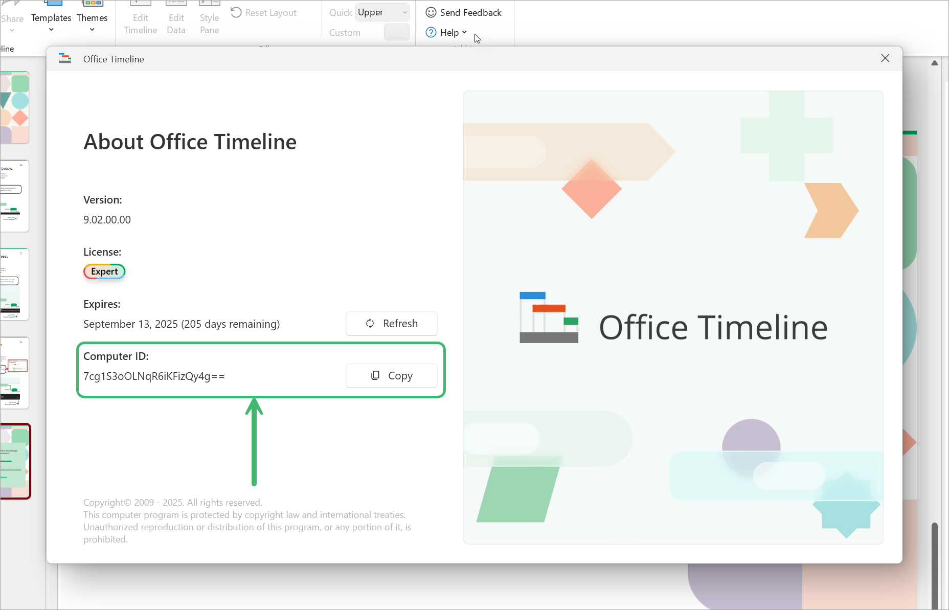Viewport: 949px width, 610px height.
Task: Click the copyright notice text
Action: pos(247,521)
